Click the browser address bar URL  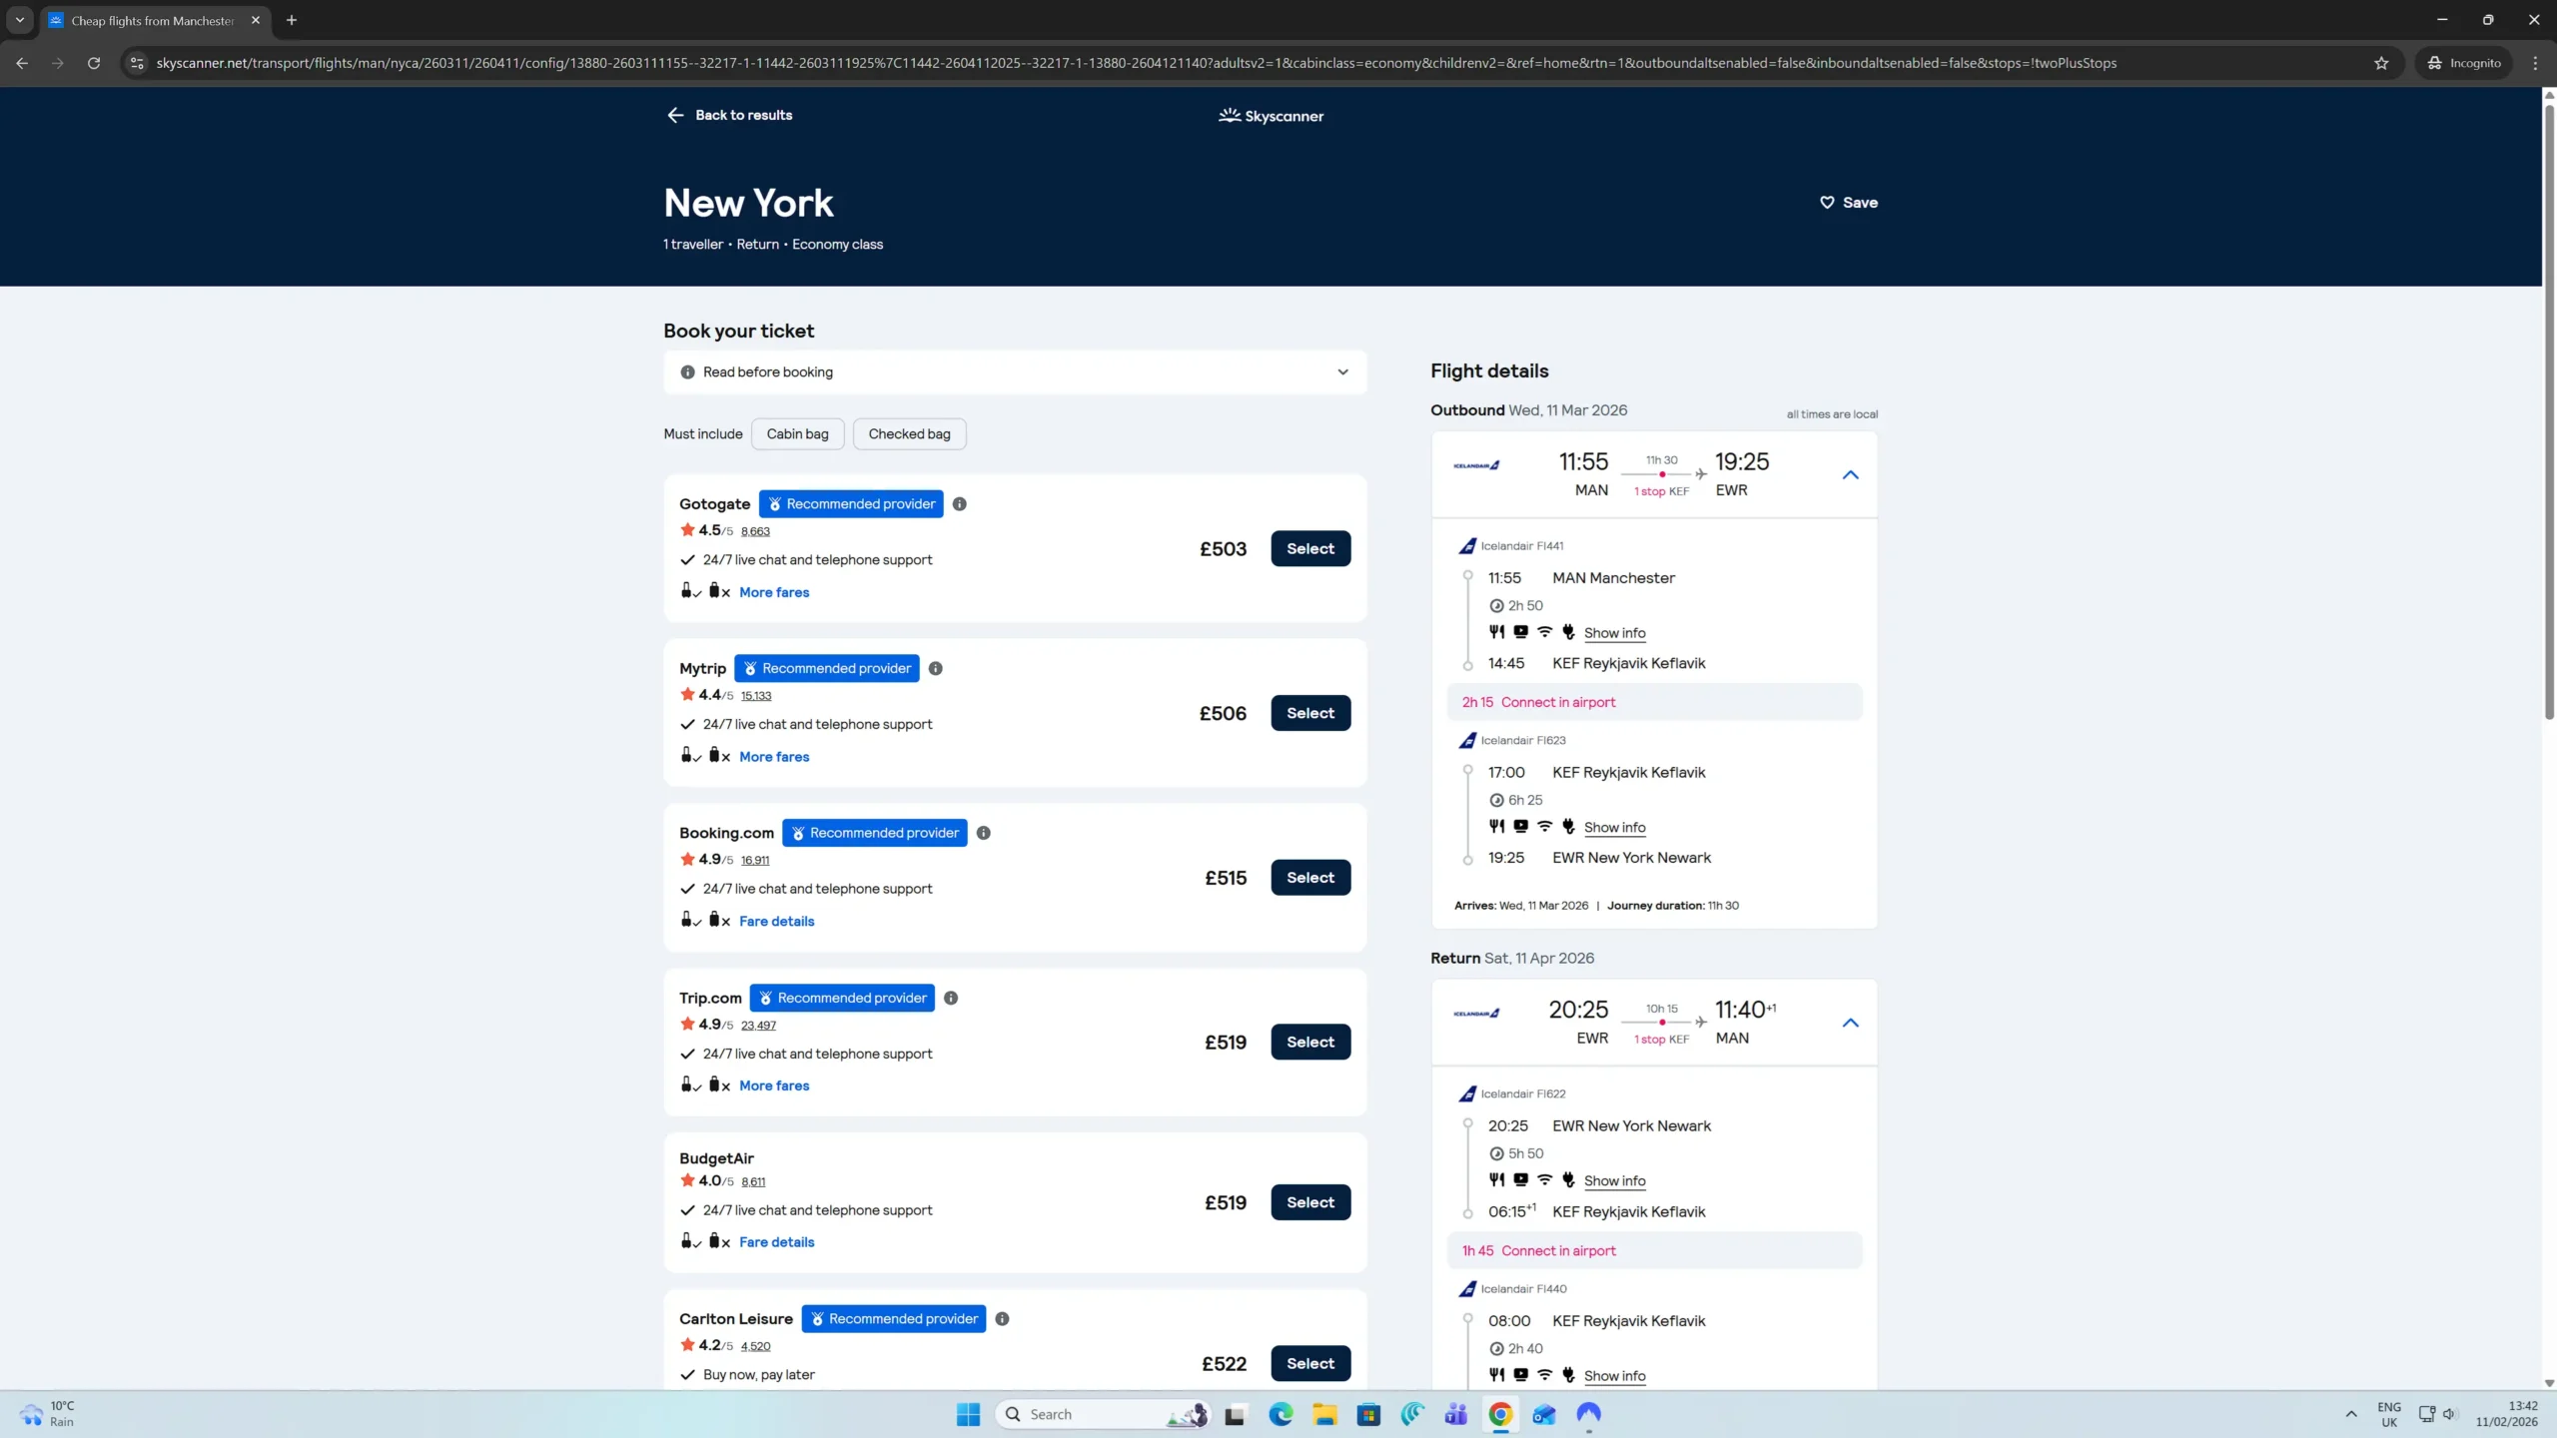pyautogui.click(x=1135, y=63)
